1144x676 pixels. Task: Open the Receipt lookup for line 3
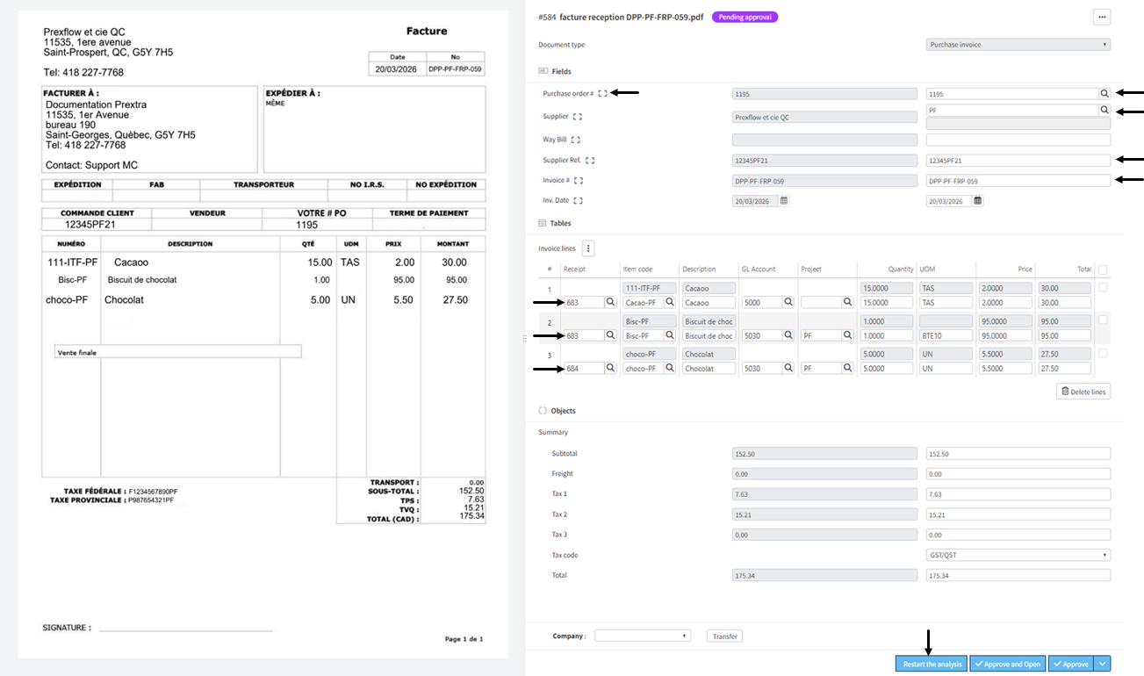(610, 368)
